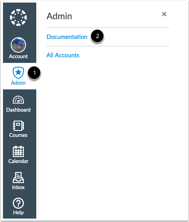Click the Admin text label in sidebar
Screen dimensions: 189x222
18,83
